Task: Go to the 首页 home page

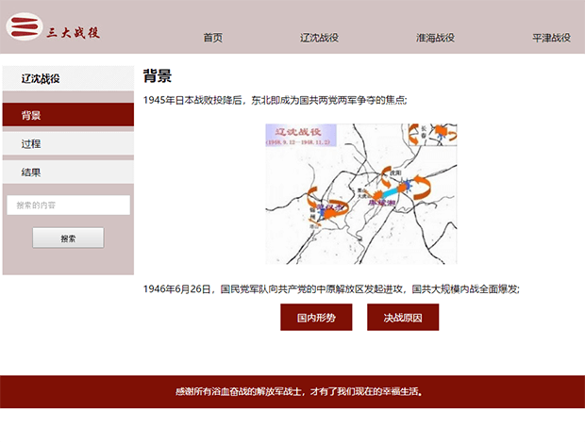Action: [212, 38]
